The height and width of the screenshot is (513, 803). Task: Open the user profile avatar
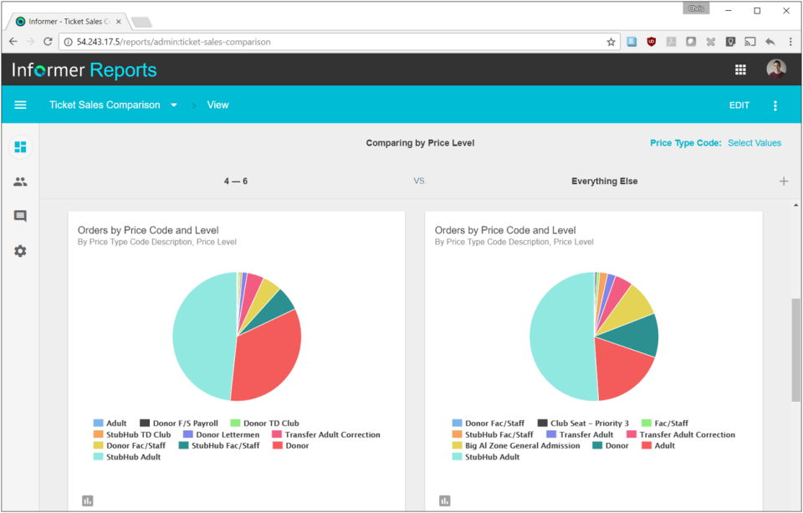(776, 69)
